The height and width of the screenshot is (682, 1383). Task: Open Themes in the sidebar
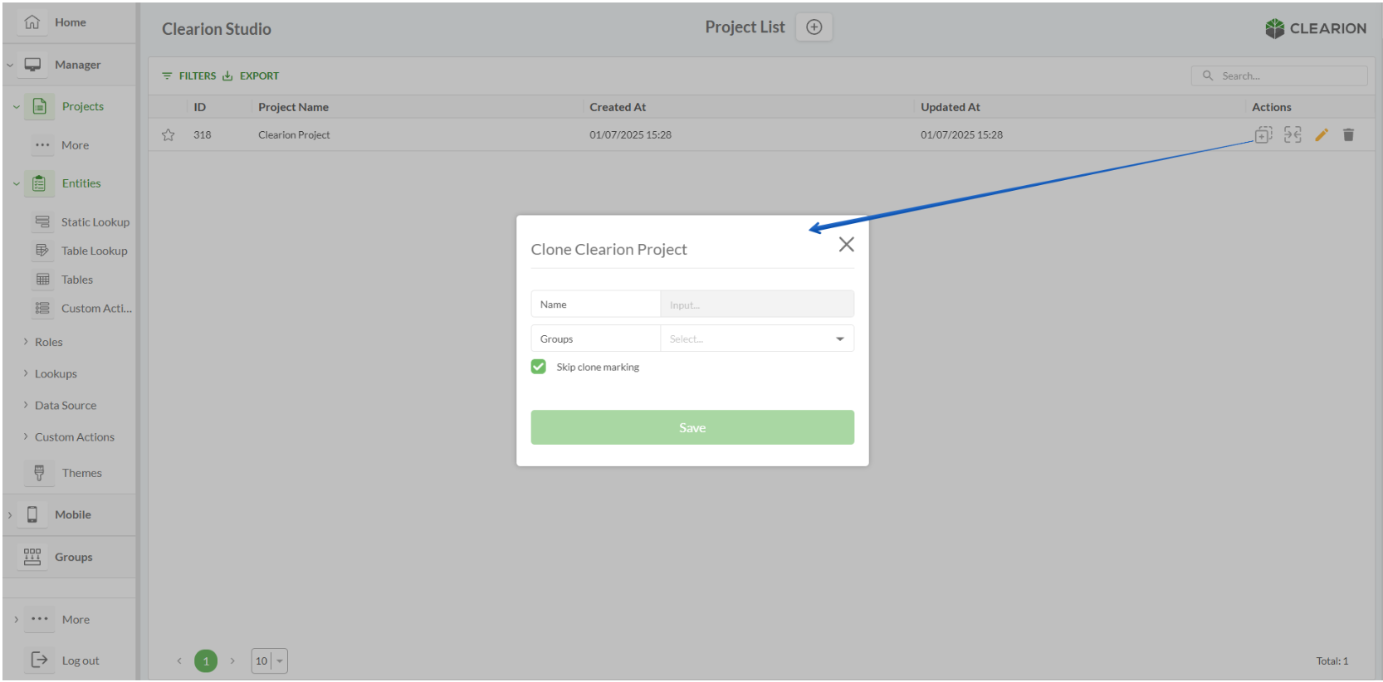click(x=81, y=473)
